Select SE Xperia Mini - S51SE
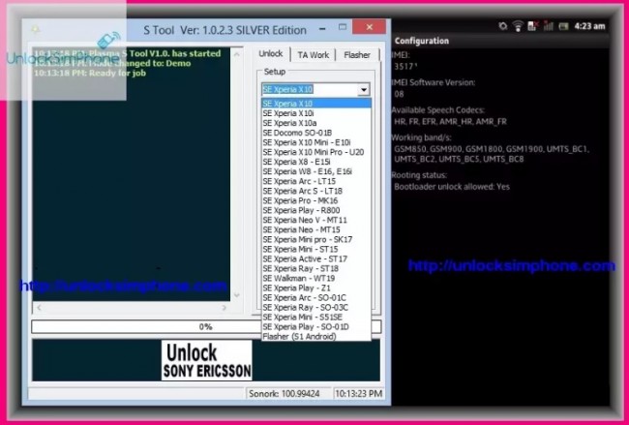 316,317
